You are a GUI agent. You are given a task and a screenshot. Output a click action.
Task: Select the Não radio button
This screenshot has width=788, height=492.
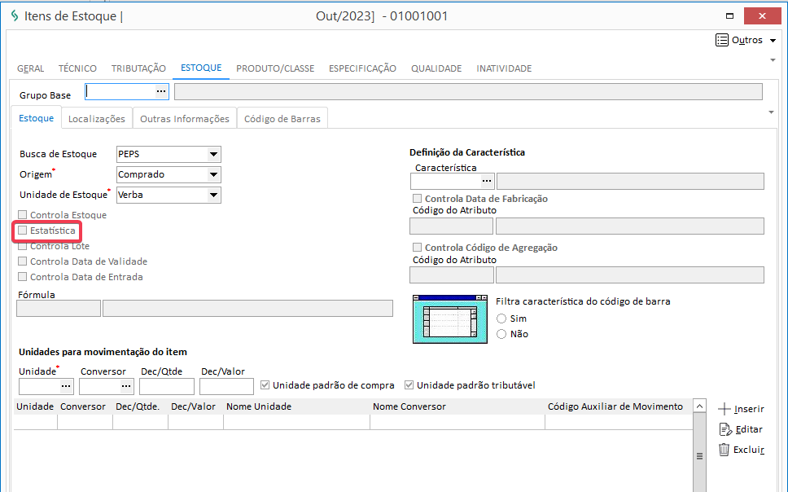(501, 334)
